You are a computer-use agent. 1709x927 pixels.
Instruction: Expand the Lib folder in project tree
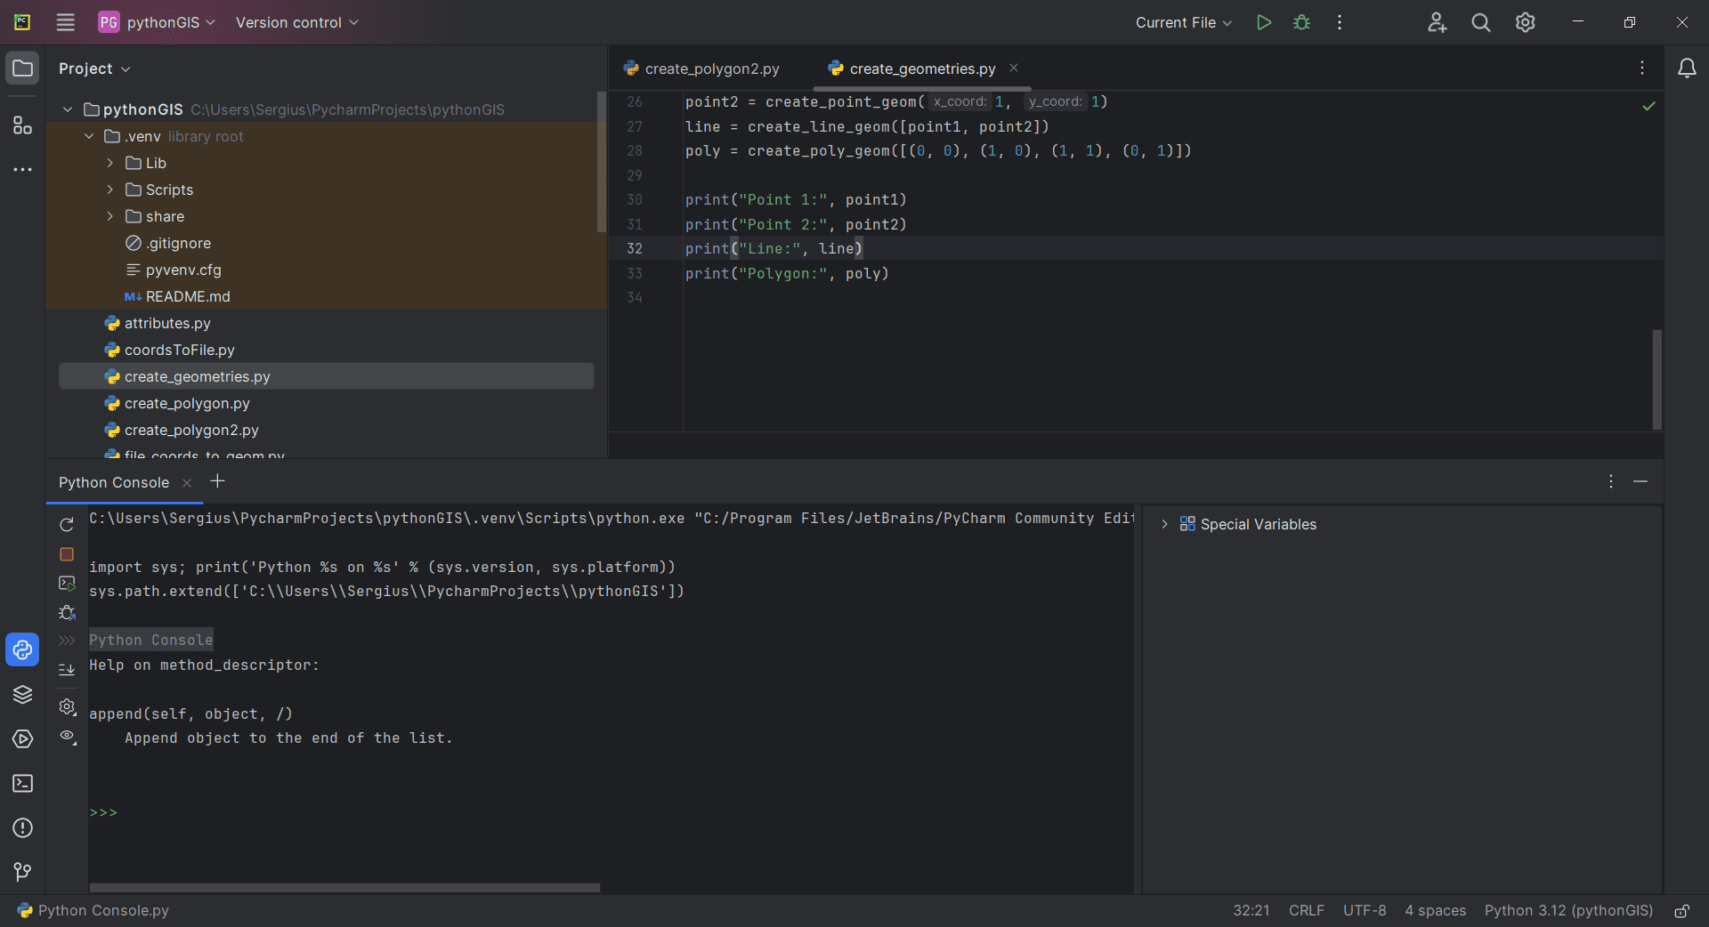[x=110, y=163]
